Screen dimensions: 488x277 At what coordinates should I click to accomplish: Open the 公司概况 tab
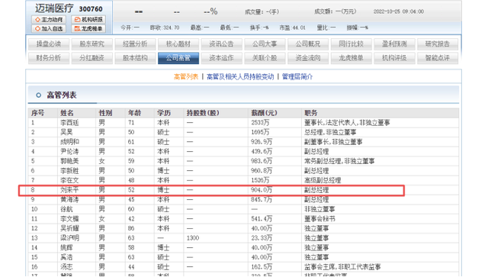(x=308, y=44)
